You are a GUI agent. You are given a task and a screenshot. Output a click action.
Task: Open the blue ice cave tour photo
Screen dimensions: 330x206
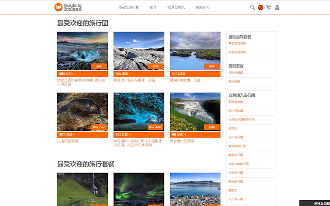point(139,112)
